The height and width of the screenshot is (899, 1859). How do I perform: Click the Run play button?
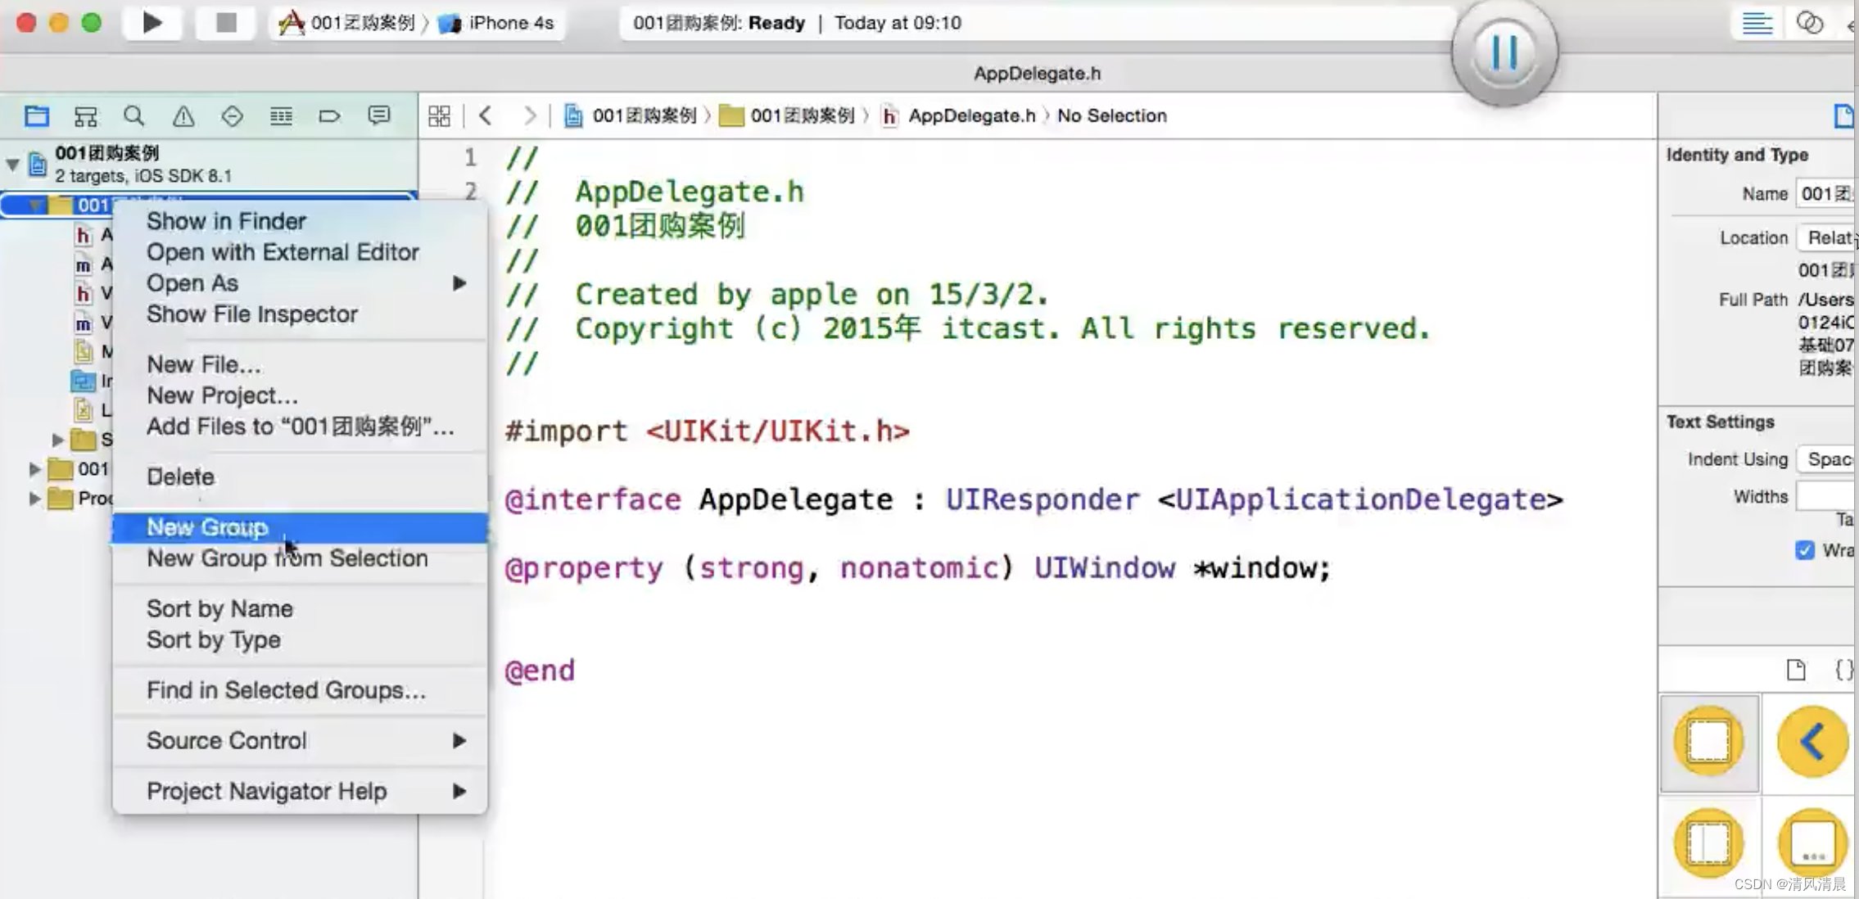coord(152,23)
